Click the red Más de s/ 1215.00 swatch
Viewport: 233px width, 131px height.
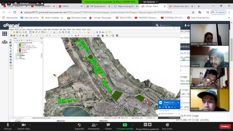point(20,49)
